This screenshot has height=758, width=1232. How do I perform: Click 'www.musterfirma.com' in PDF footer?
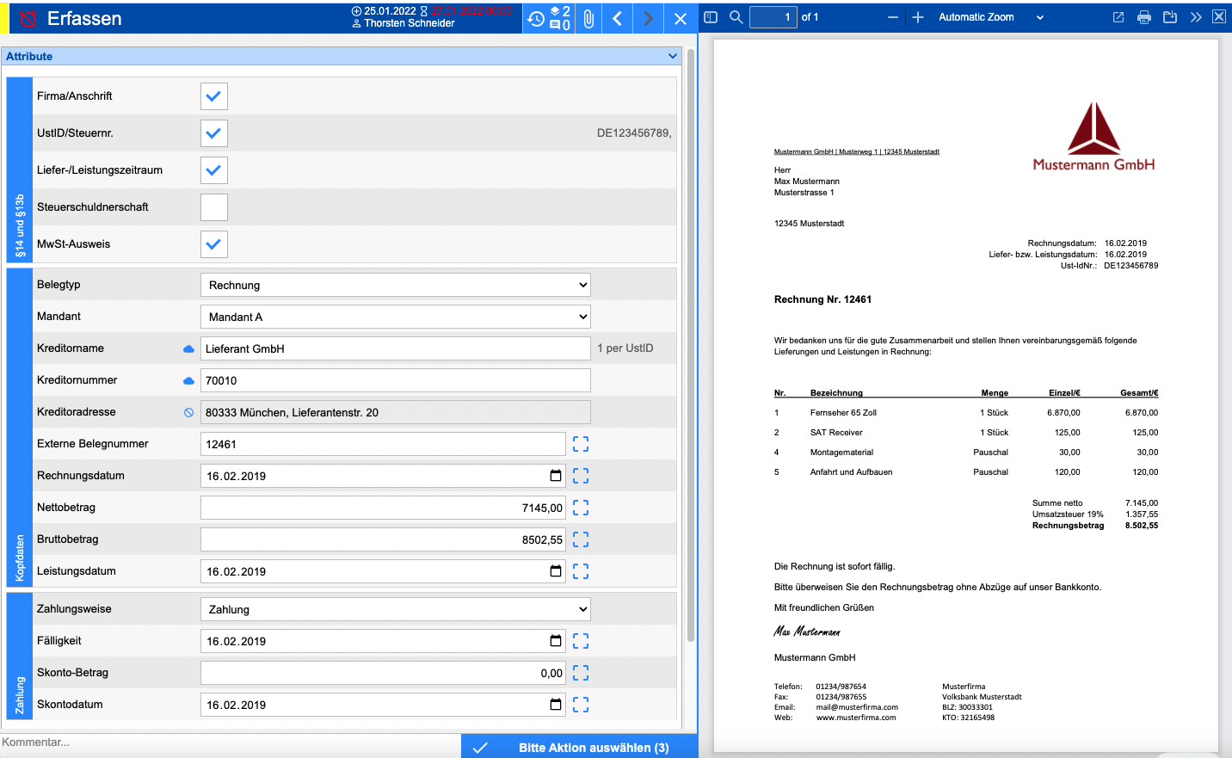[x=856, y=718]
